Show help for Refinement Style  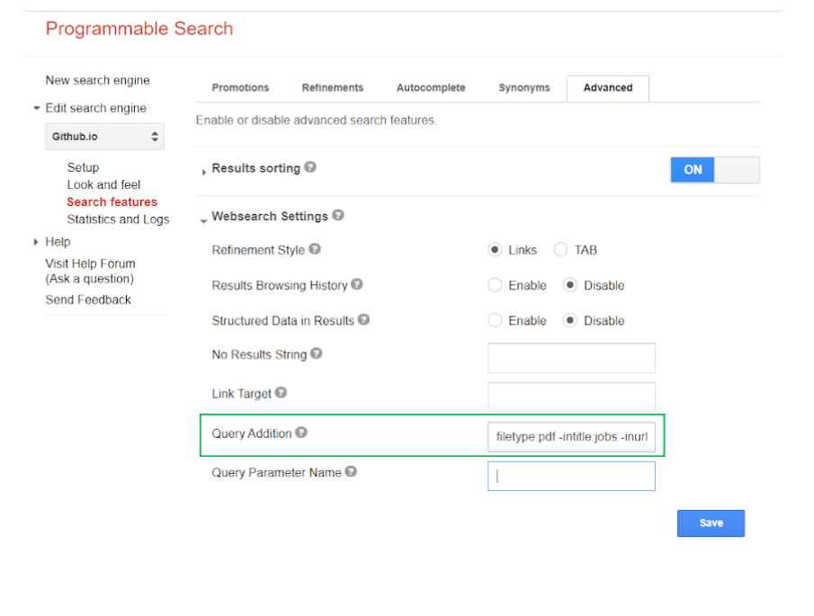coord(315,249)
